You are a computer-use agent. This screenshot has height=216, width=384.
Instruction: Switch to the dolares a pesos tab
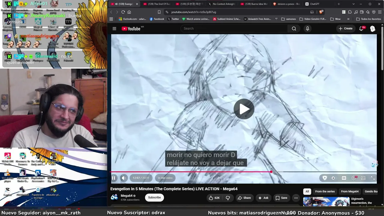coord(286,4)
